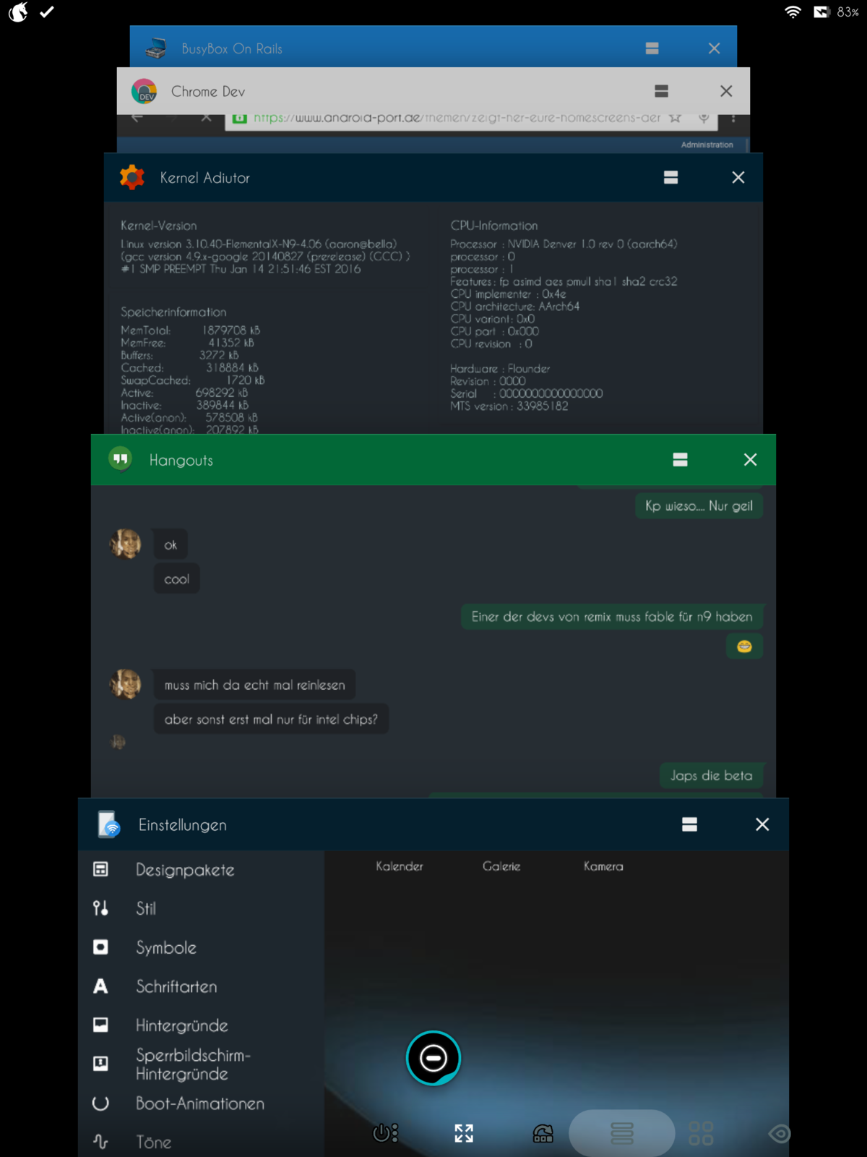The image size is (867, 1157).
Task: Open the 'muss mich da echt mal reinlesen' message
Action: click(254, 685)
